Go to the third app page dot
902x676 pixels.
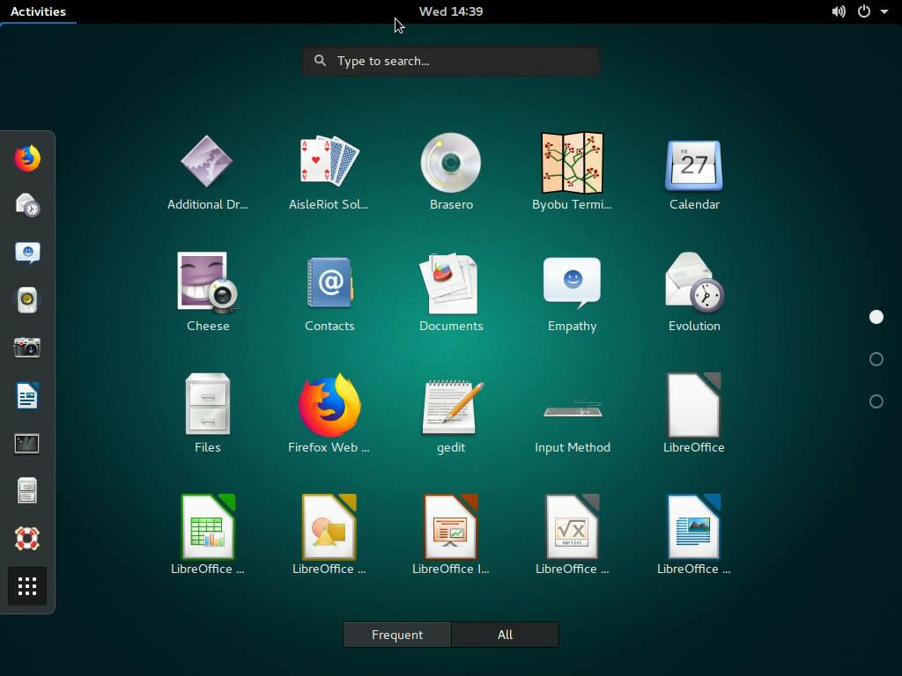(876, 401)
